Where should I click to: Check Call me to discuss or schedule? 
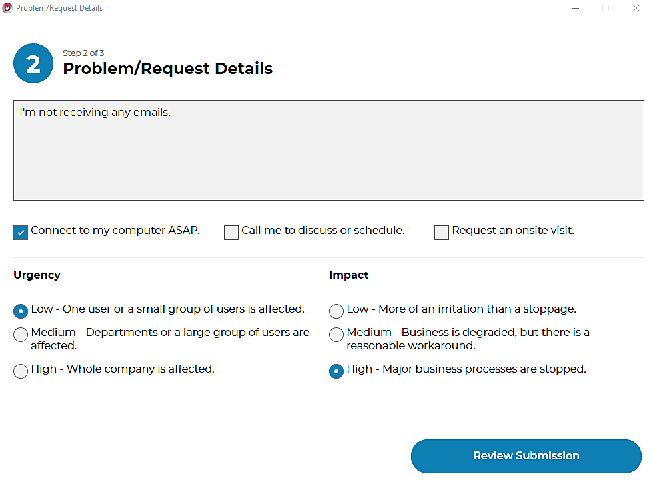coord(231,232)
